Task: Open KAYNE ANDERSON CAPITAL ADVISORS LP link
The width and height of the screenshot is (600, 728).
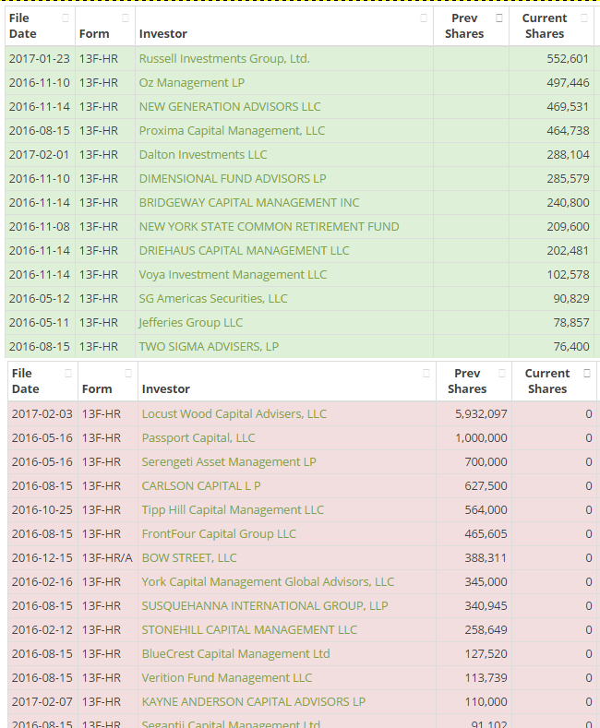Action: pos(254,702)
